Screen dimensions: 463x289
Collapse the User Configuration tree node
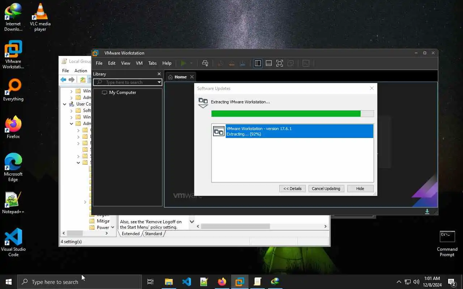(x=65, y=104)
